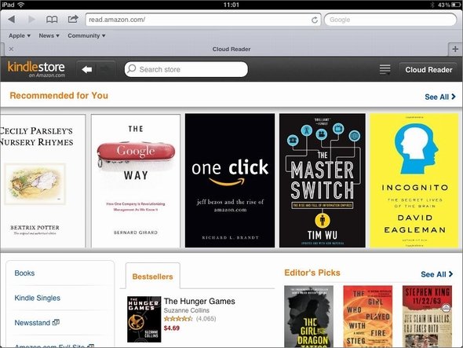463x348 pixels.
Task: Select the Bestsellers tab
Action: tap(153, 277)
